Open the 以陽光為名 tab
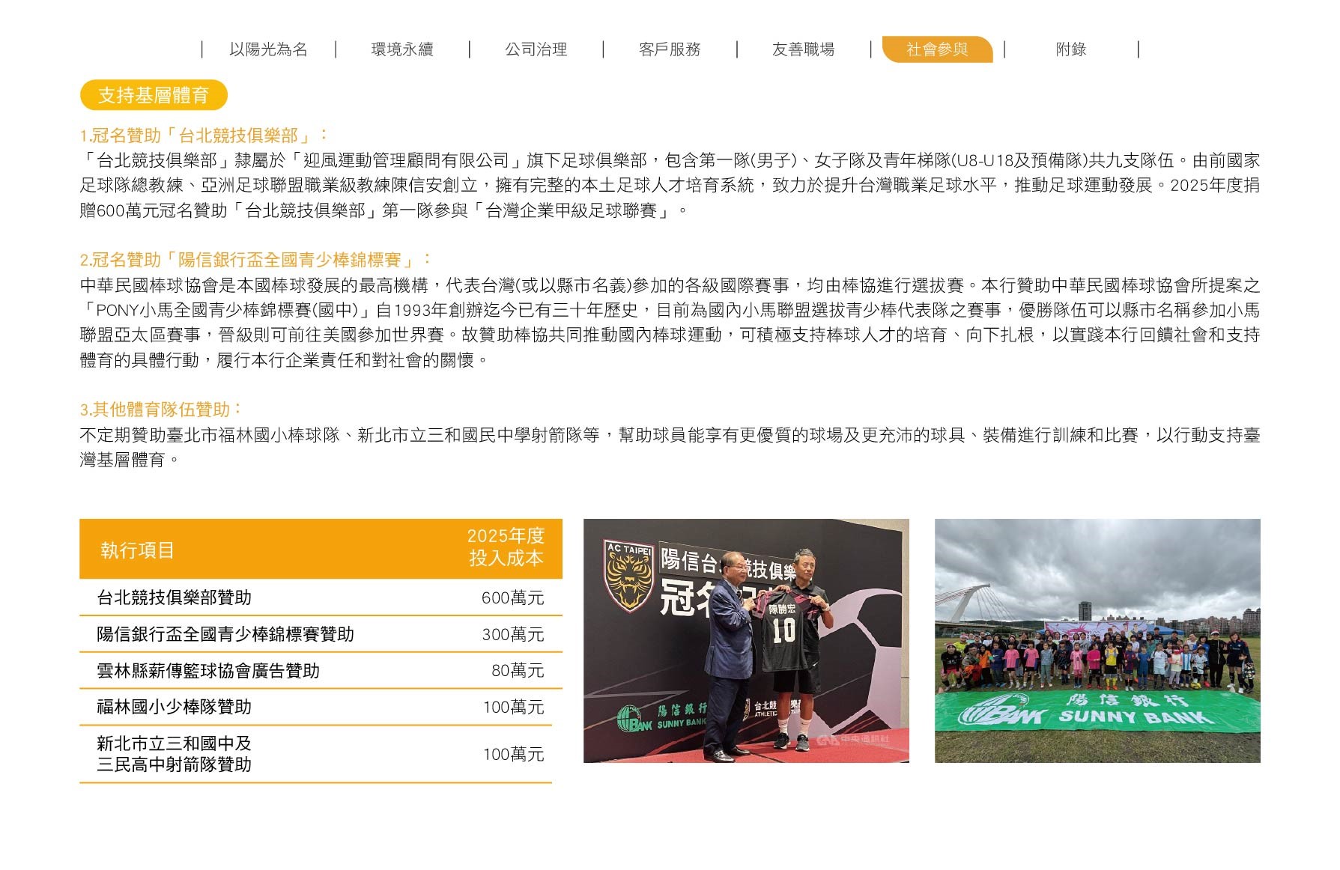Image resolution: width=1340 pixels, height=870 pixels. (268, 49)
